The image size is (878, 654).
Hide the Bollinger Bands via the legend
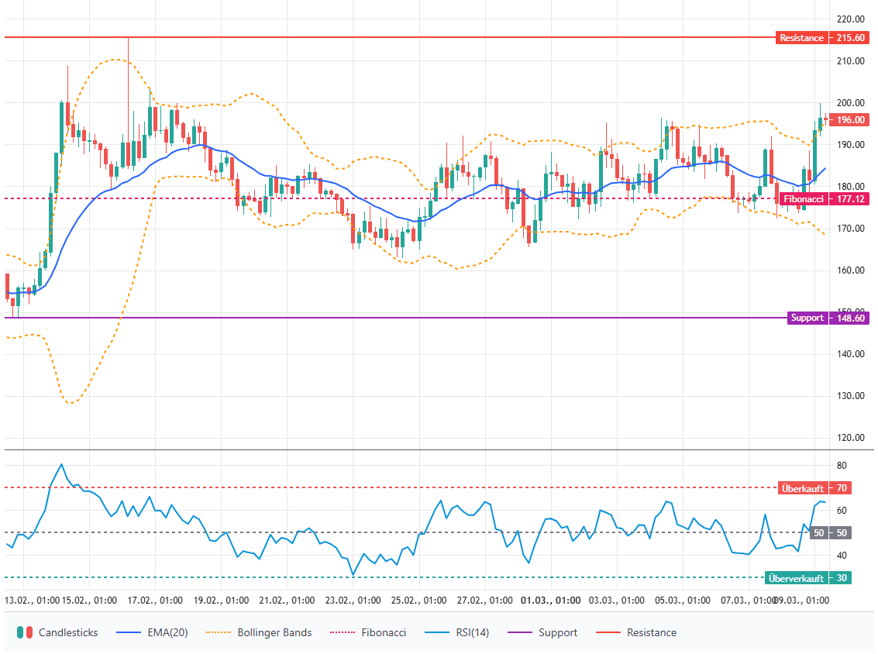coord(259,632)
